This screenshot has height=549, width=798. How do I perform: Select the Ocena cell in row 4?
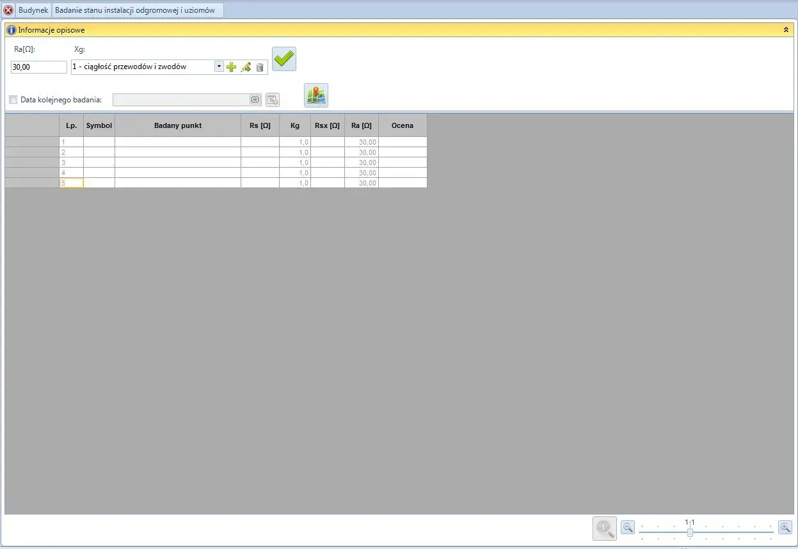click(x=403, y=173)
